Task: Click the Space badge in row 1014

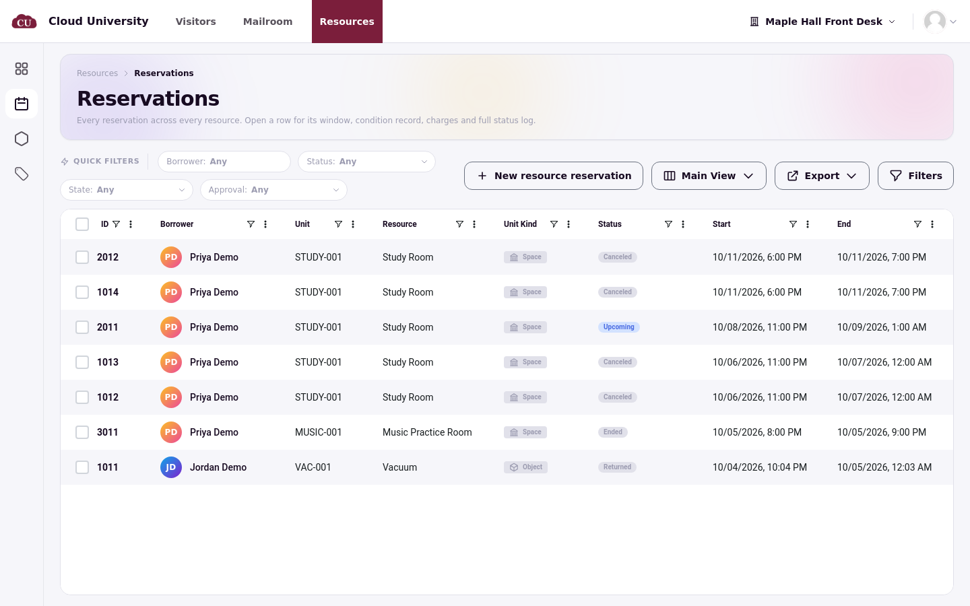Action: (525, 292)
